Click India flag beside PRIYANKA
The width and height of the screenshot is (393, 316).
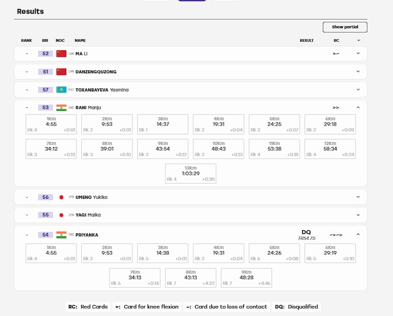61,235
